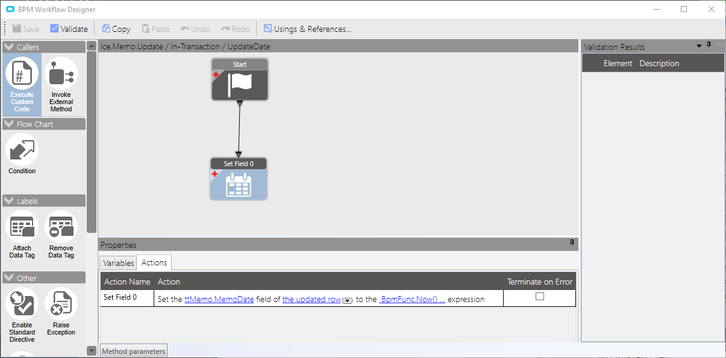Collapse the Other section
This screenshot has height=358, width=726.
(9, 278)
